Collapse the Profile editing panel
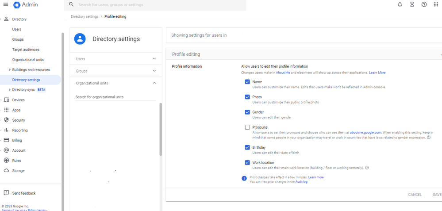442x211 pixels. [x=441, y=54]
